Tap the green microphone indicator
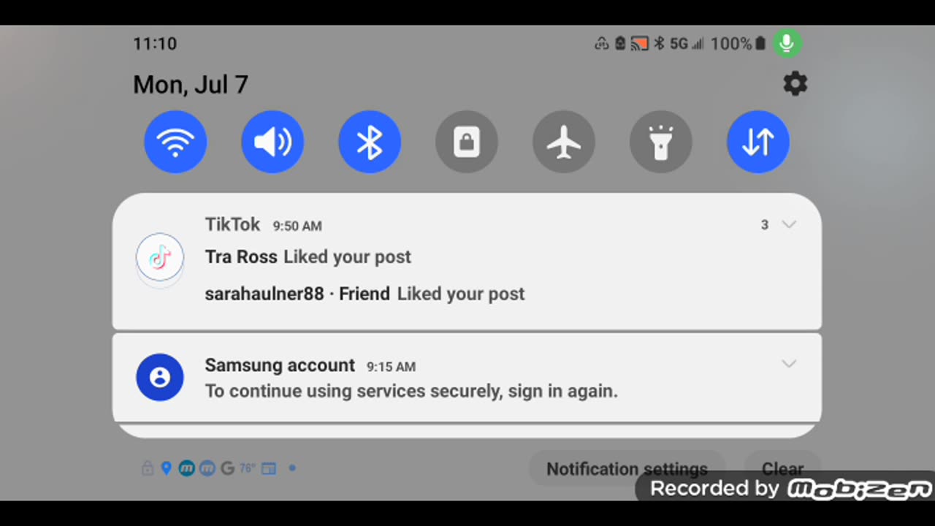The height and width of the screenshot is (526, 935). [787, 44]
